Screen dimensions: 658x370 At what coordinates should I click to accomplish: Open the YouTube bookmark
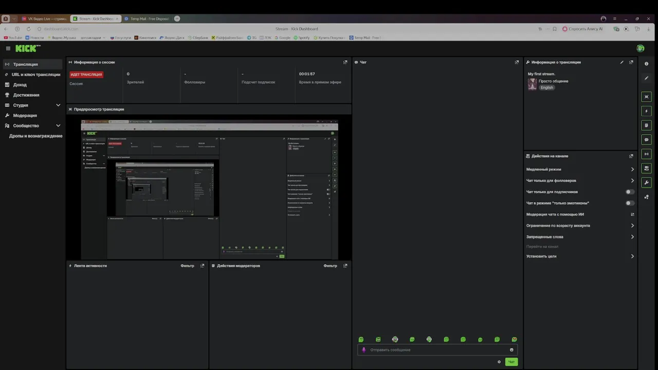[13, 38]
